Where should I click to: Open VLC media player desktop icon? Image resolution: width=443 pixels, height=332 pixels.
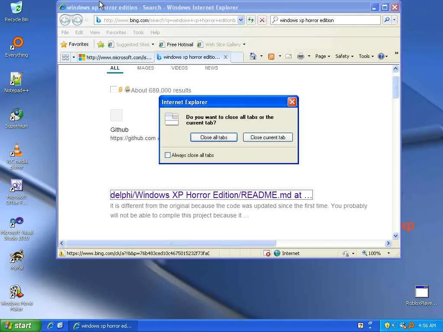[17, 156]
